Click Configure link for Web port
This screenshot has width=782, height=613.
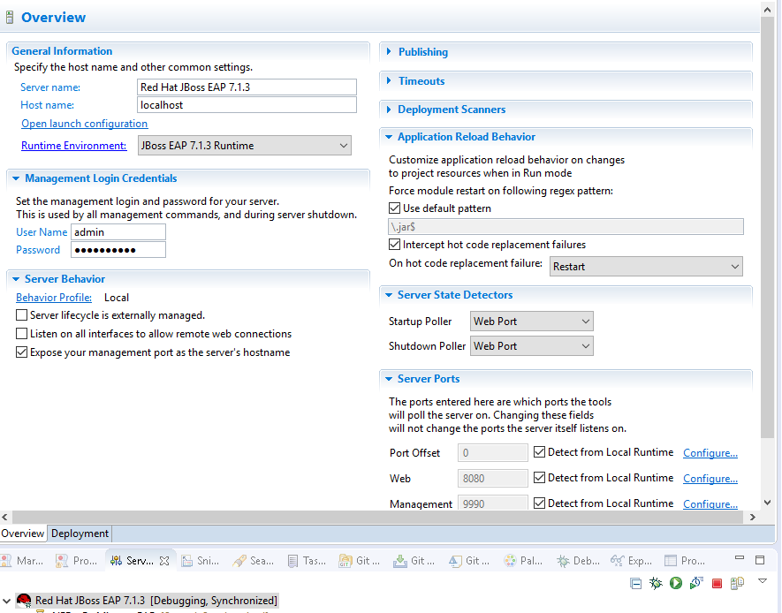(x=710, y=478)
